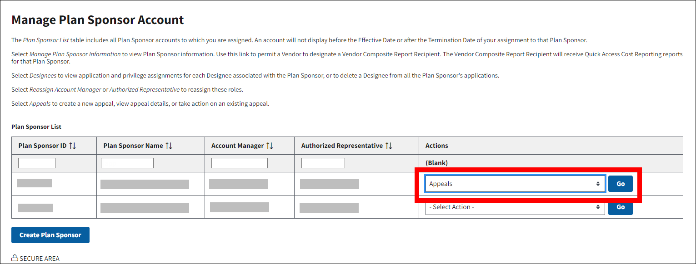Toggle sort arrows for Authorized Representative
Image resolution: width=696 pixels, height=264 pixels.
(388, 146)
